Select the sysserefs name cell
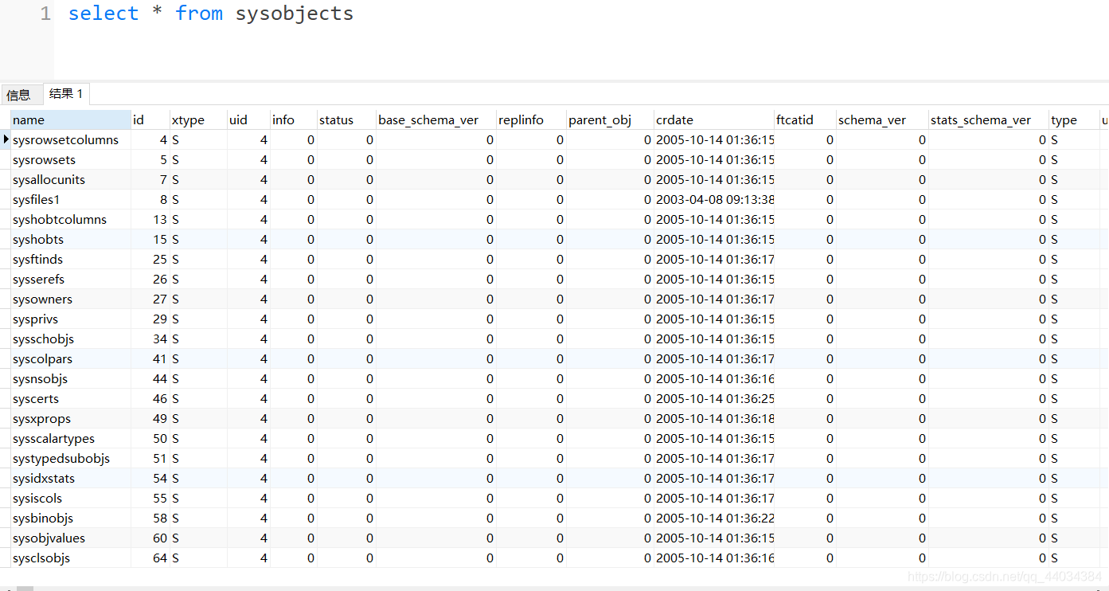1109x591 pixels. [71, 279]
